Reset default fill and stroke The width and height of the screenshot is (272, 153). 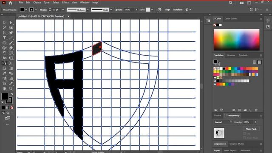pos(3,102)
